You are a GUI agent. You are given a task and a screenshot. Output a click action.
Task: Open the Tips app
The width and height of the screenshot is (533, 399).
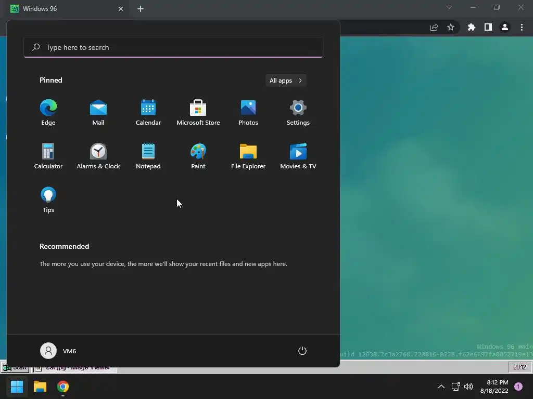click(x=48, y=200)
